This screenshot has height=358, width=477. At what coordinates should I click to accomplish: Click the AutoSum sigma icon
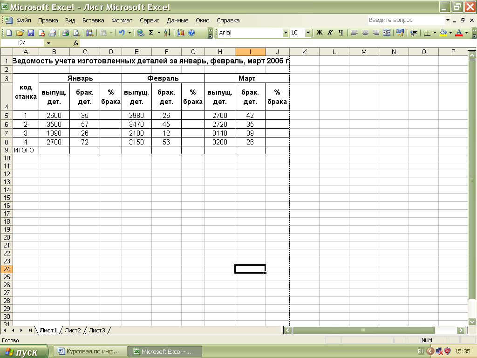tap(151, 33)
